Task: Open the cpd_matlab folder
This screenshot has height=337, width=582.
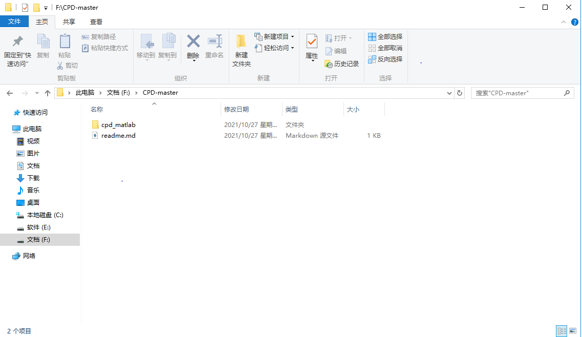Action: (116, 124)
